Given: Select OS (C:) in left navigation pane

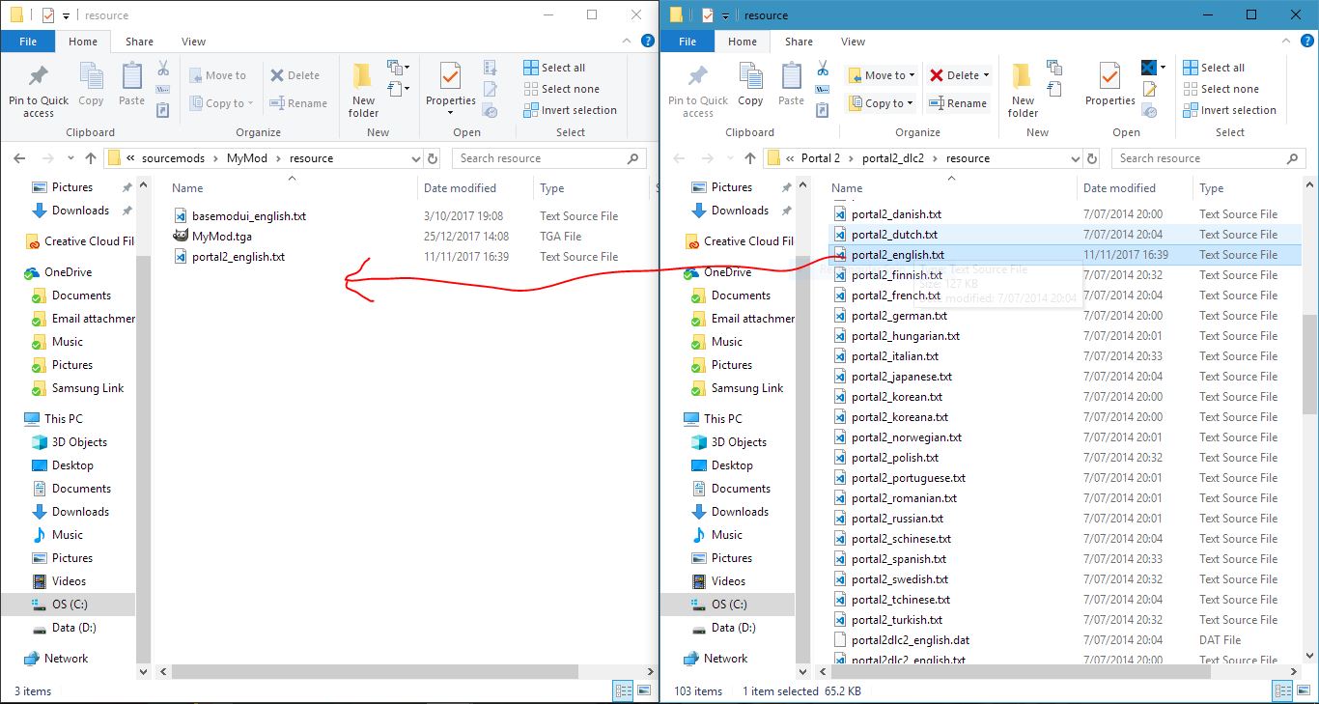Looking at the screenshot, I should click(x=69, y=605).
